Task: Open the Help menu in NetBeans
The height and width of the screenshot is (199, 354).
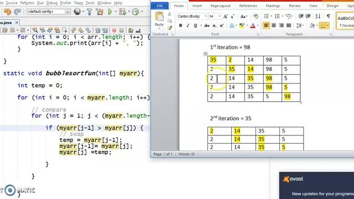Action: tap(118, 3)
